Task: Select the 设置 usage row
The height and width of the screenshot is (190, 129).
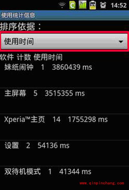Action: (64, 153)
